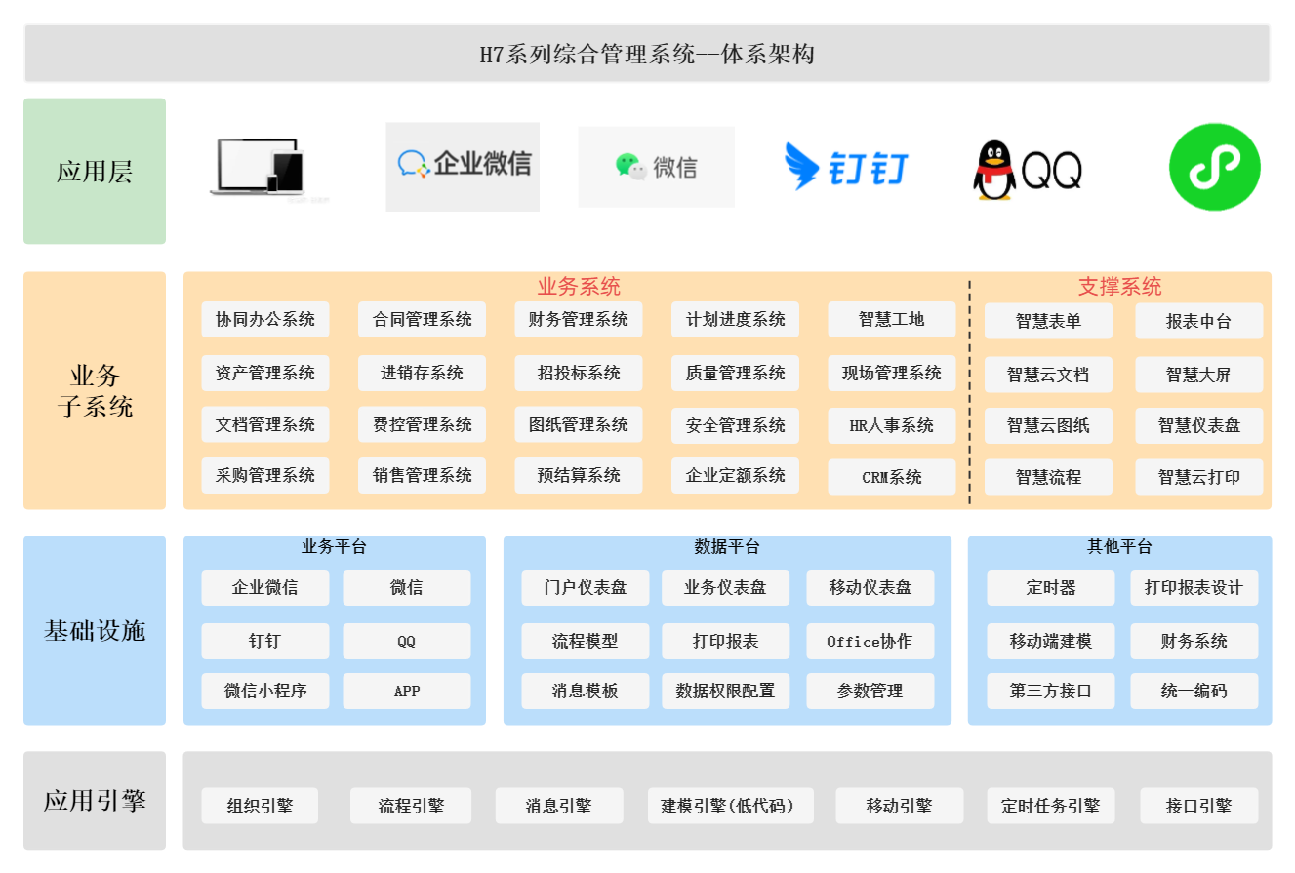Viewport: 1295px width, 873px height.
Task: Select 招投标系统 box
Action: coord(579,374)
